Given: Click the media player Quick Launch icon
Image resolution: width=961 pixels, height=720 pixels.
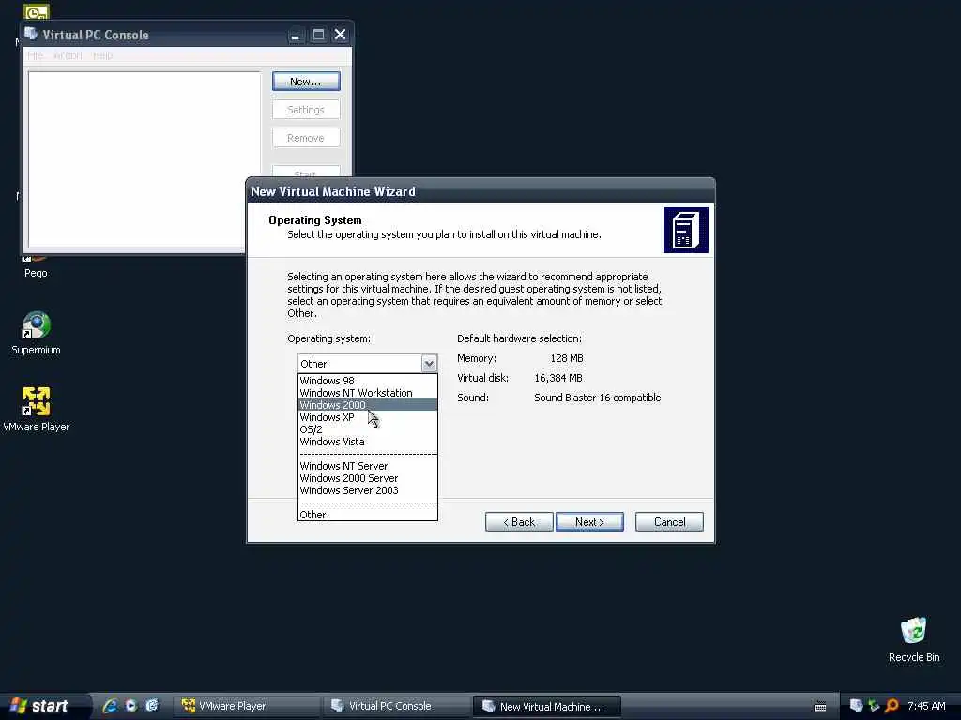Looking at the screenshot, I should coord(131,706).
